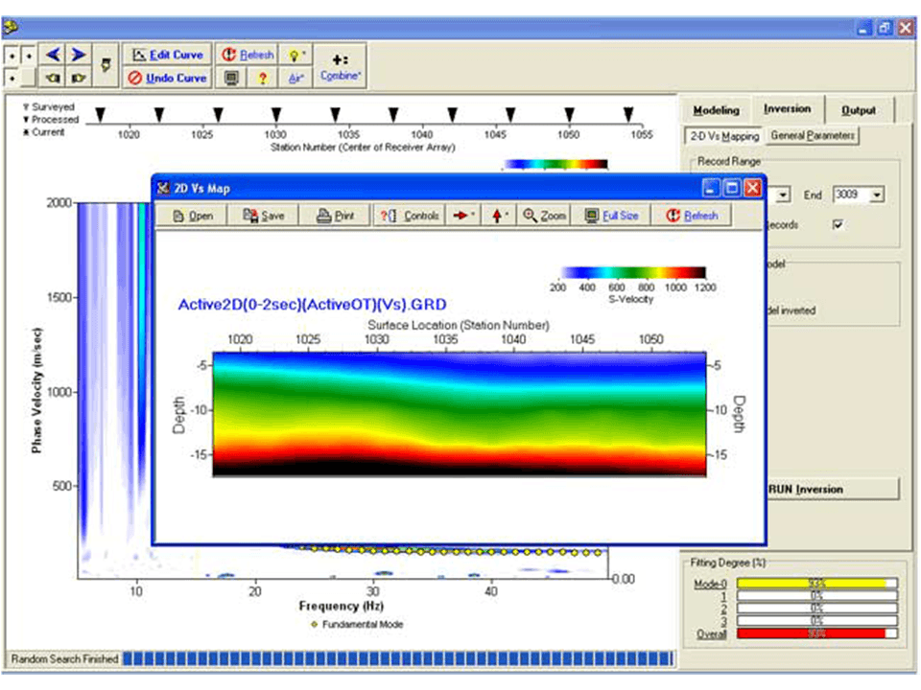Switch to the Modeling tab
The height and width of the screenshot is (690, 921).
coord(716,109)
